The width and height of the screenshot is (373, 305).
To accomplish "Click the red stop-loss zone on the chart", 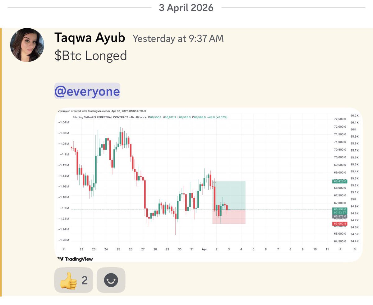I will click(233, 217).
